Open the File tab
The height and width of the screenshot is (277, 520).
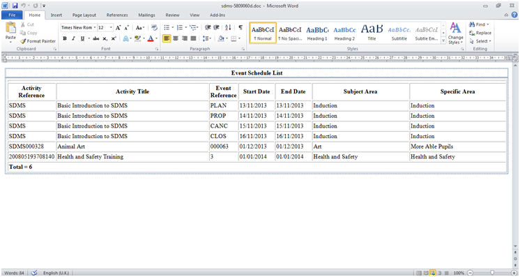12,15
